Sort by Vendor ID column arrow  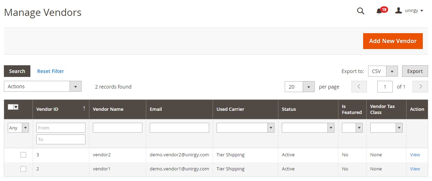click(x=84, y=109)
